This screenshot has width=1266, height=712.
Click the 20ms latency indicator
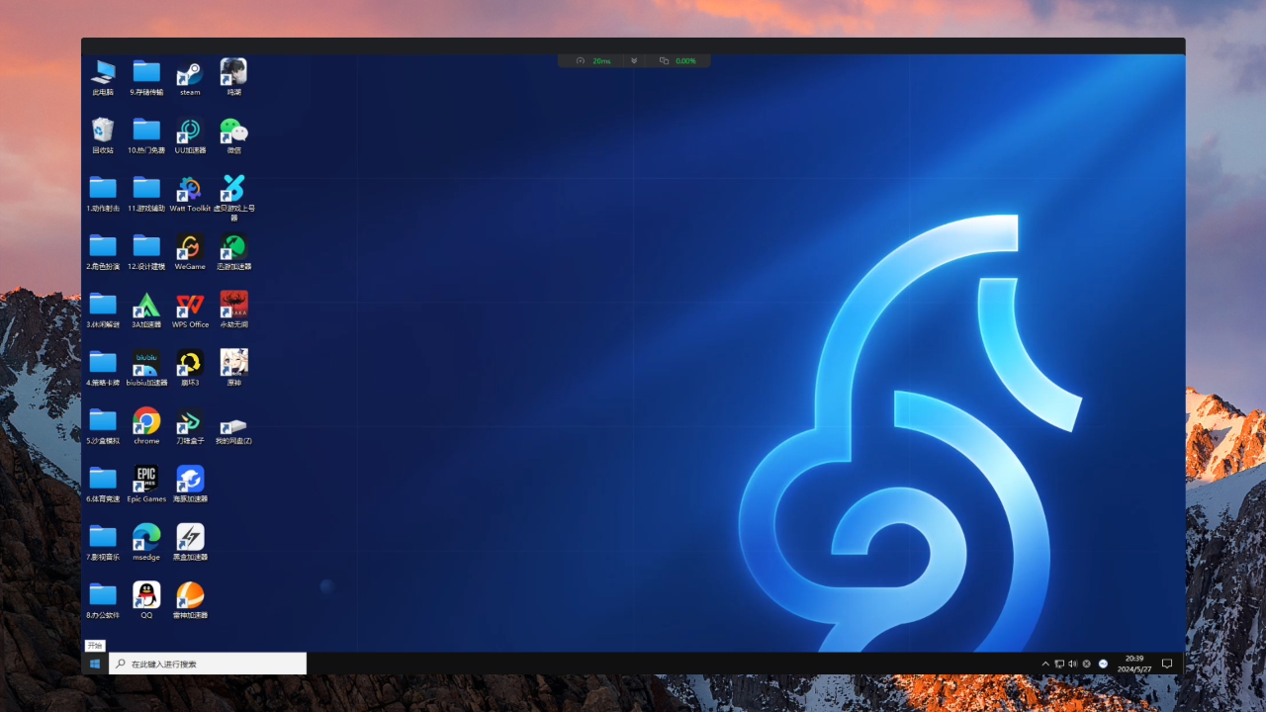pos(593,61)
